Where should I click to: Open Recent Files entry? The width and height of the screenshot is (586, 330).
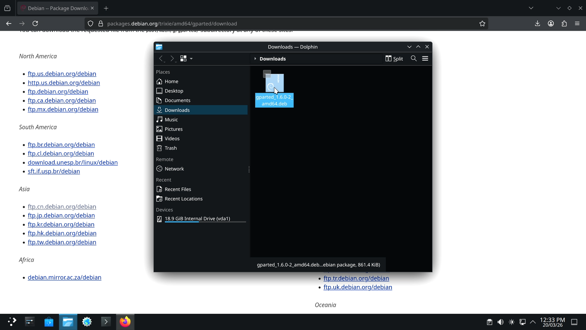(x=201, y=189)
